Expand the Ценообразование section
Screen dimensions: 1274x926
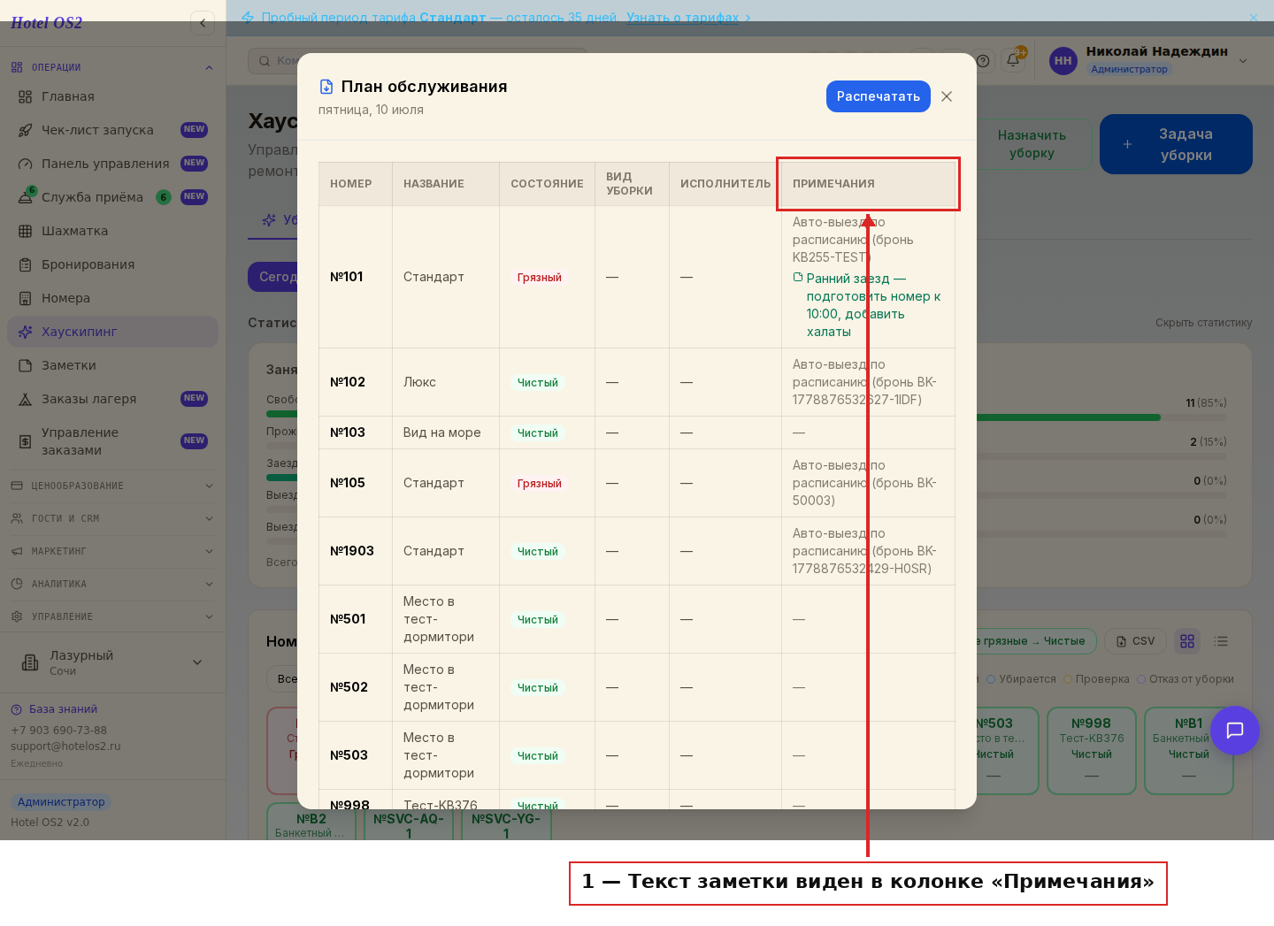[x=112, y=486]
